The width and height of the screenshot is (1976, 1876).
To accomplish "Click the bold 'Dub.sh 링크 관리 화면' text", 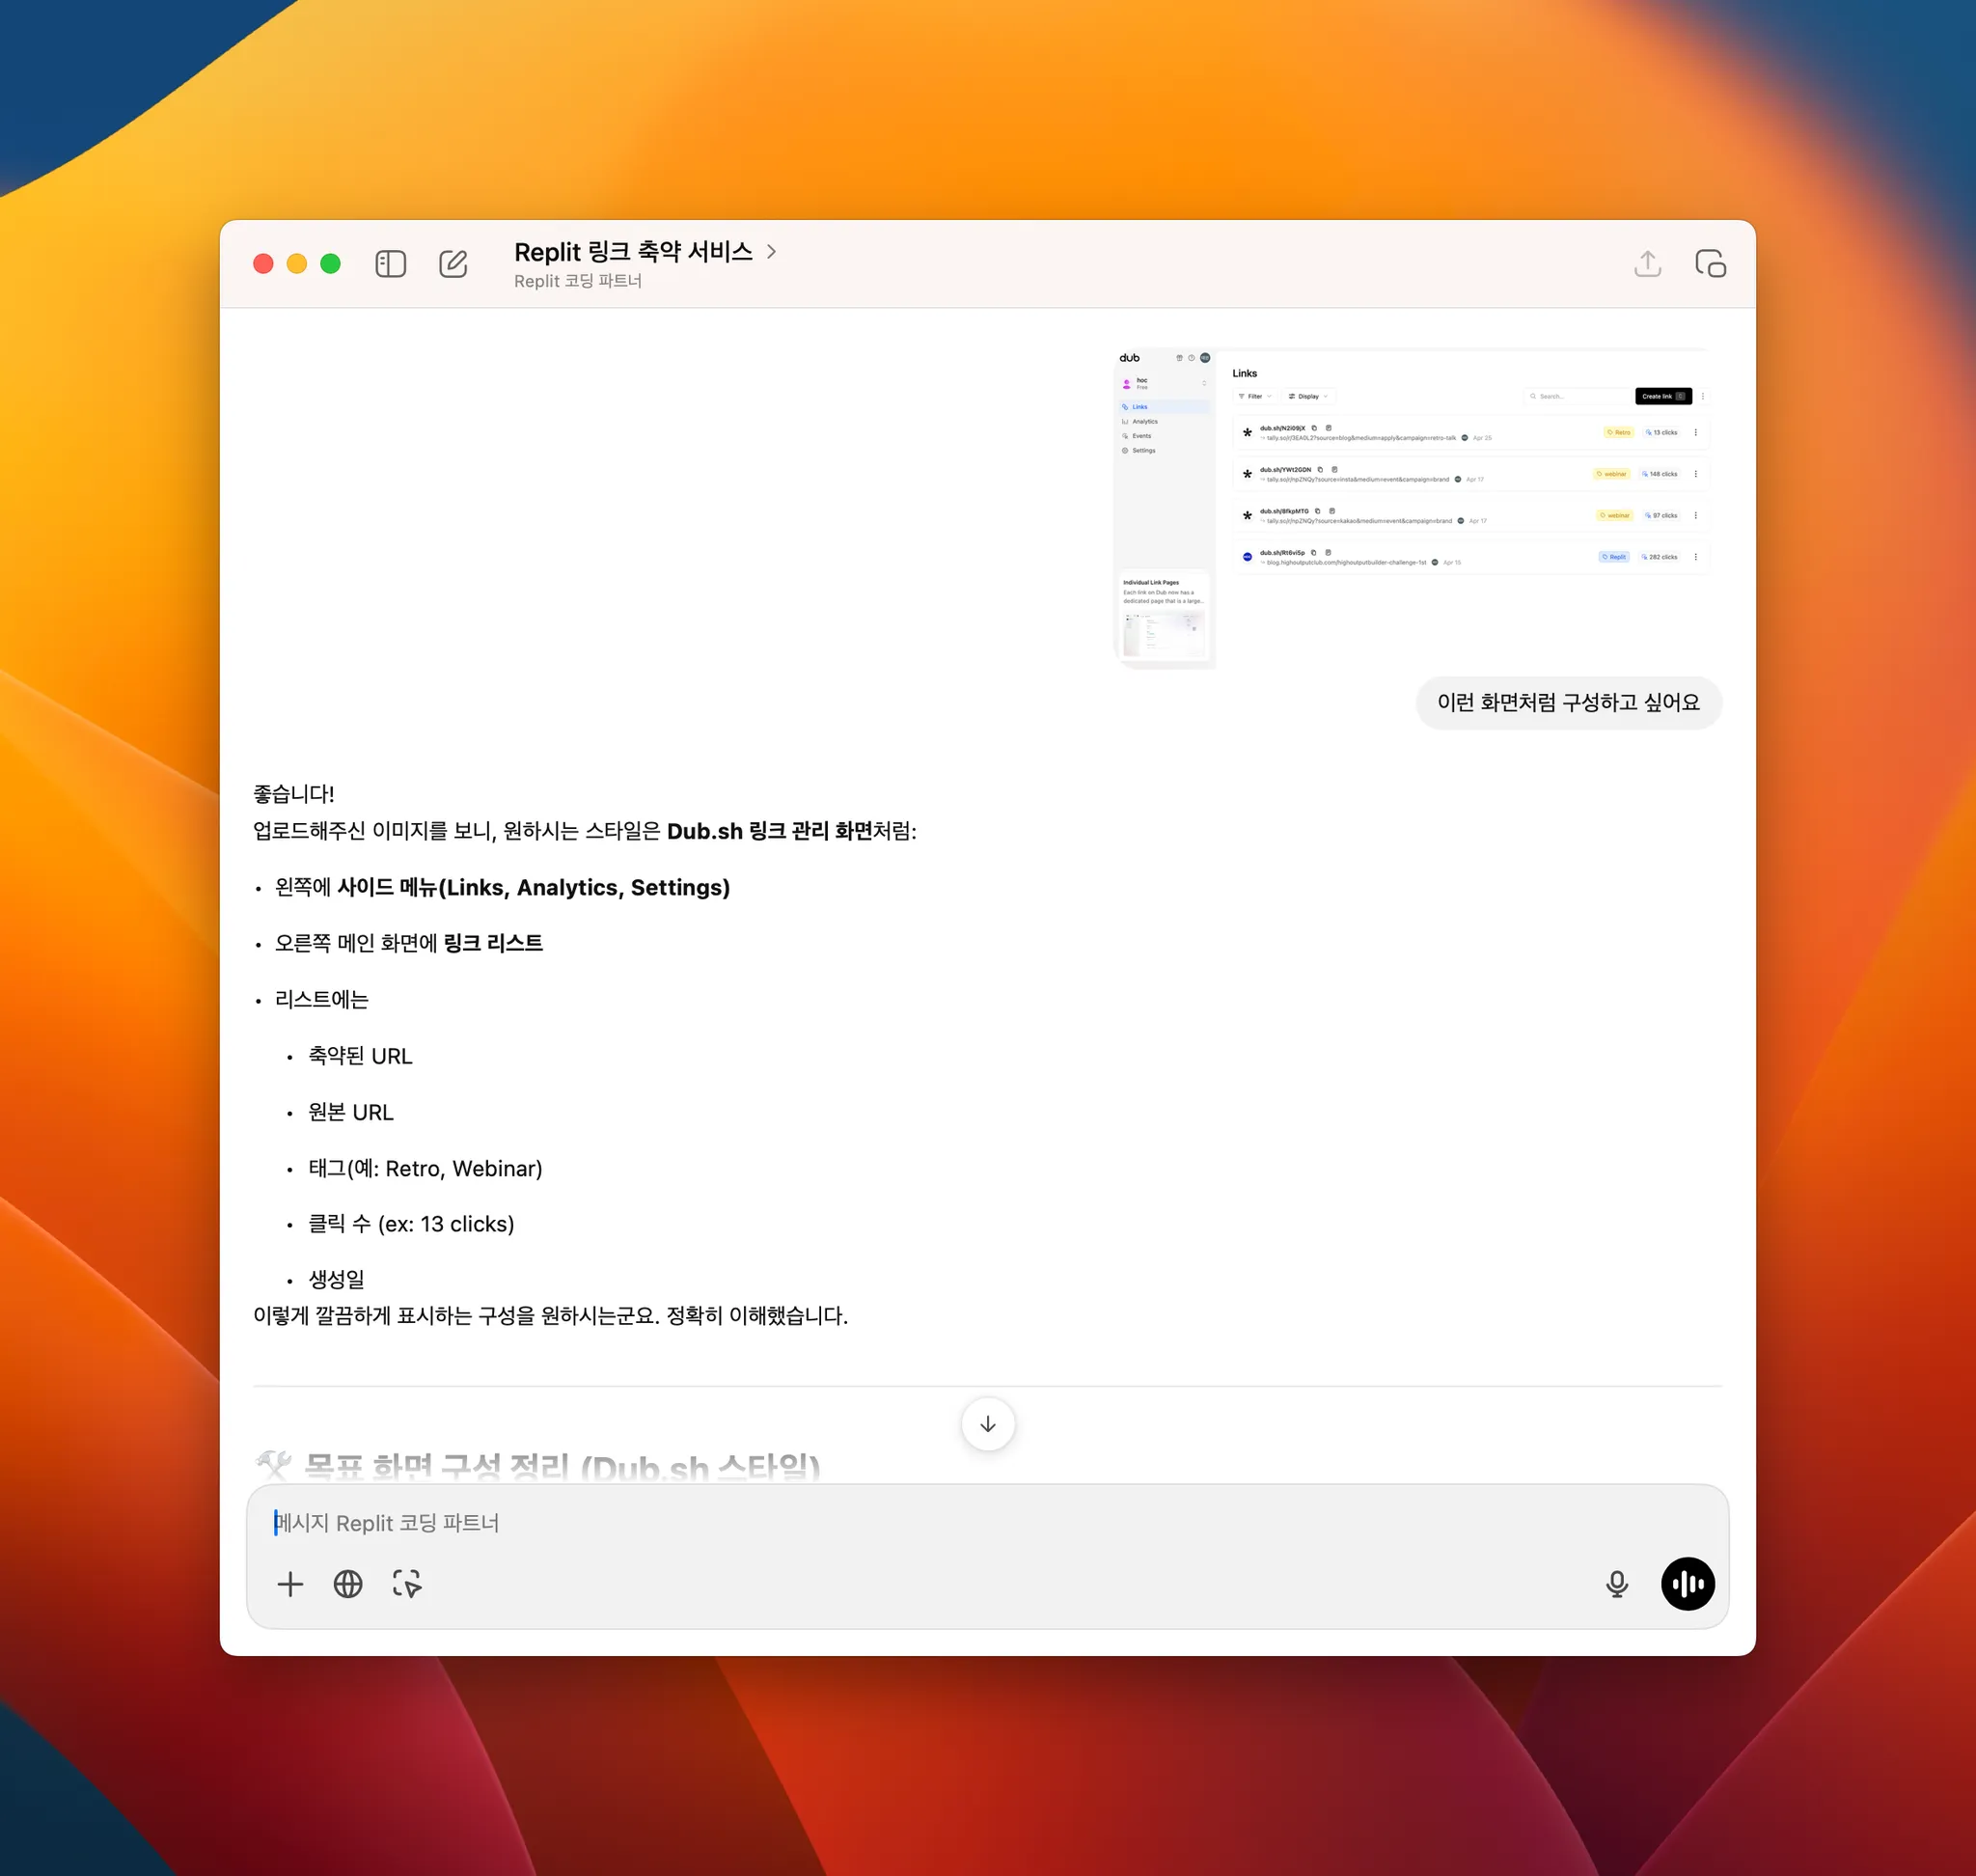I will click(x=769, y=831).
